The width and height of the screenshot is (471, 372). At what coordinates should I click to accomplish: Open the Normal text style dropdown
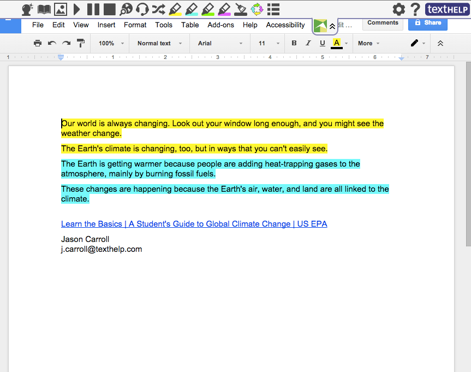[159, 43]
